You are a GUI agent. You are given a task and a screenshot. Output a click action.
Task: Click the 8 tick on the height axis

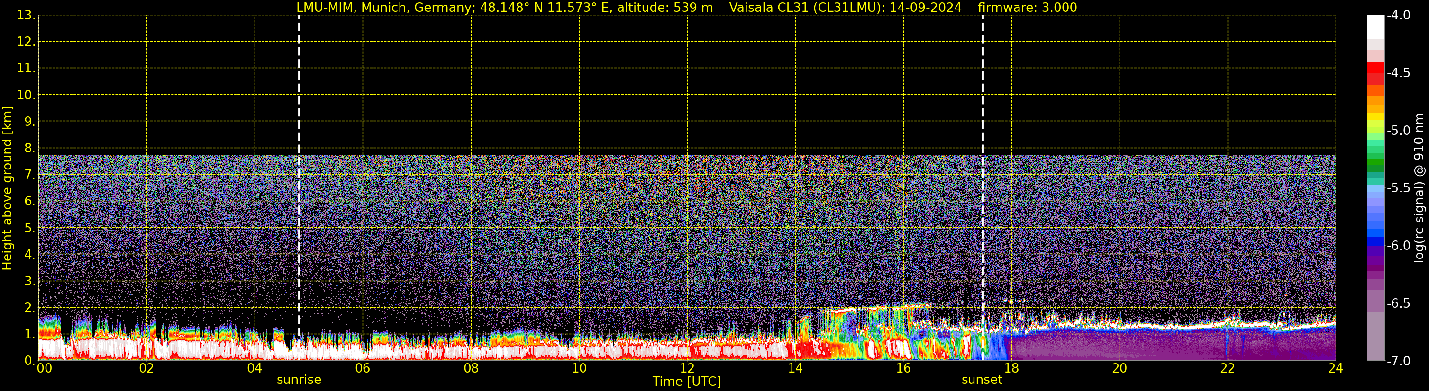pyautogui.click(x=29, y=149)
